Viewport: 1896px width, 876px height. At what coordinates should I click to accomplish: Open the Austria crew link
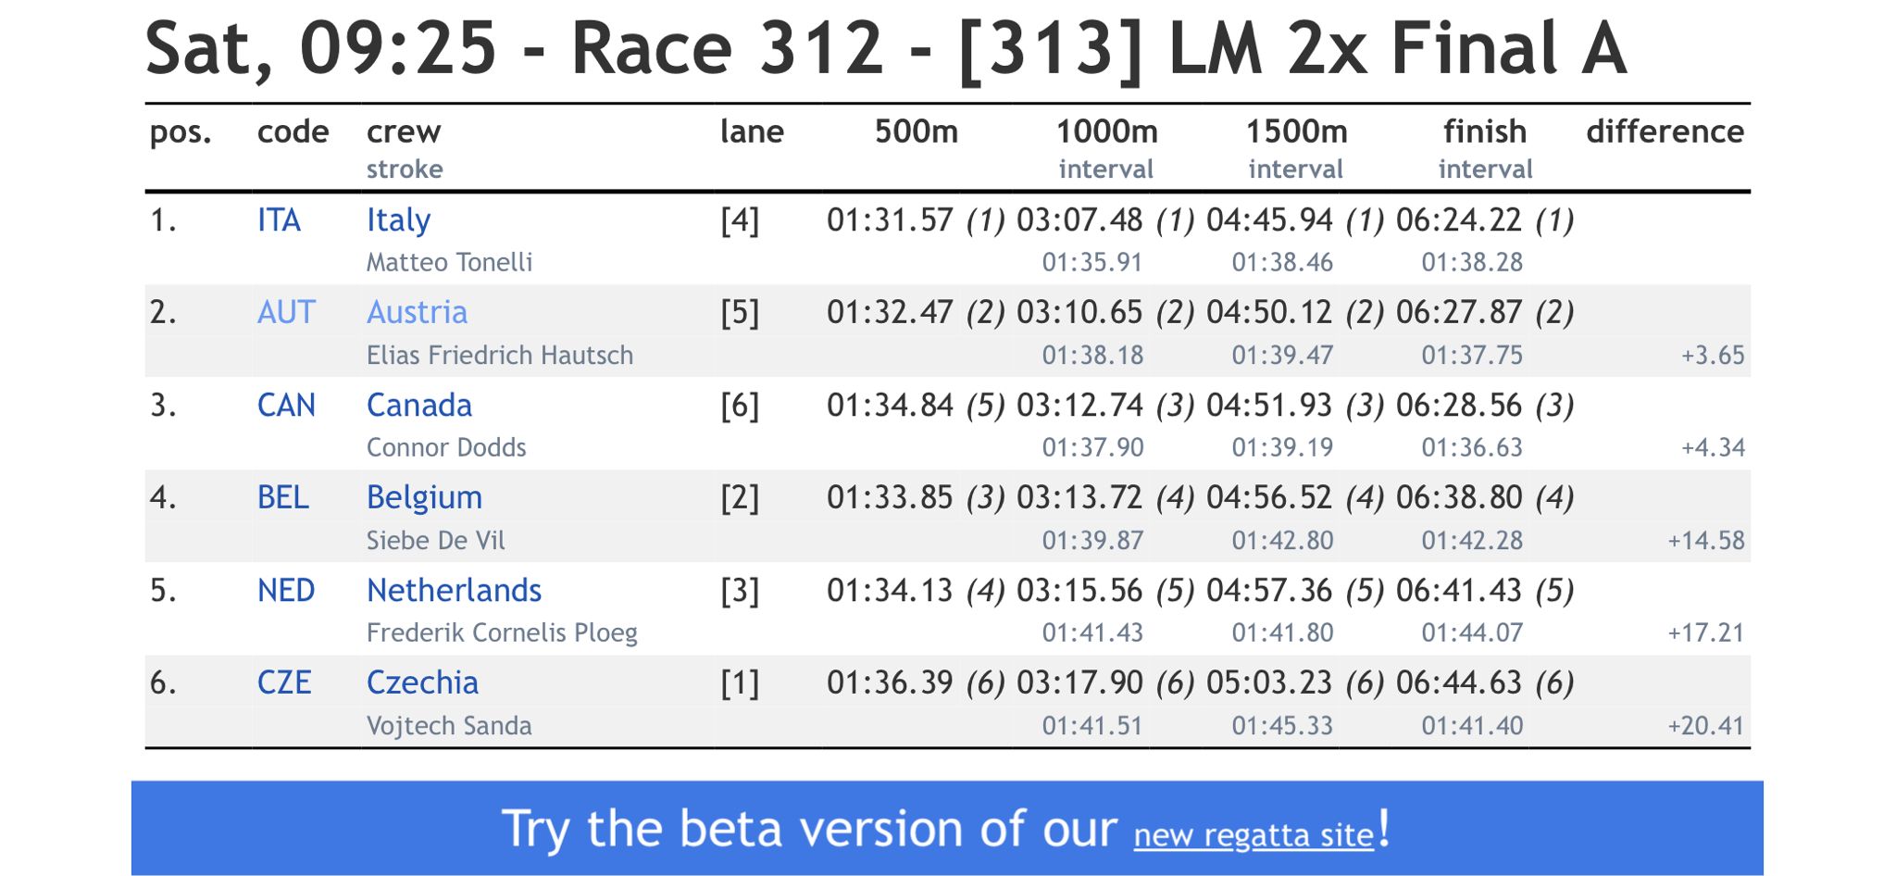(x=417, y=313)
